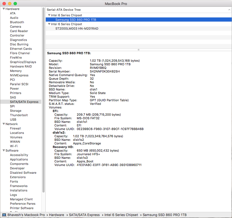Select Samsung SSD 860 PRO 1TB row
The width and height of the screenshot is (232, 218).
coord(139,20)
